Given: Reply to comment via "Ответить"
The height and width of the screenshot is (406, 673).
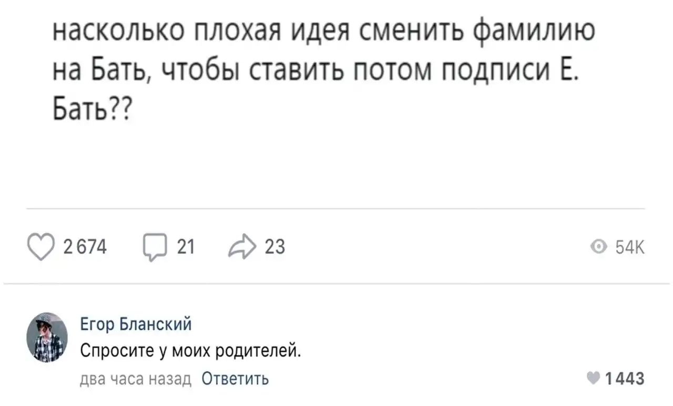Looking at the screenshot, I should click(x=236, y=378).
